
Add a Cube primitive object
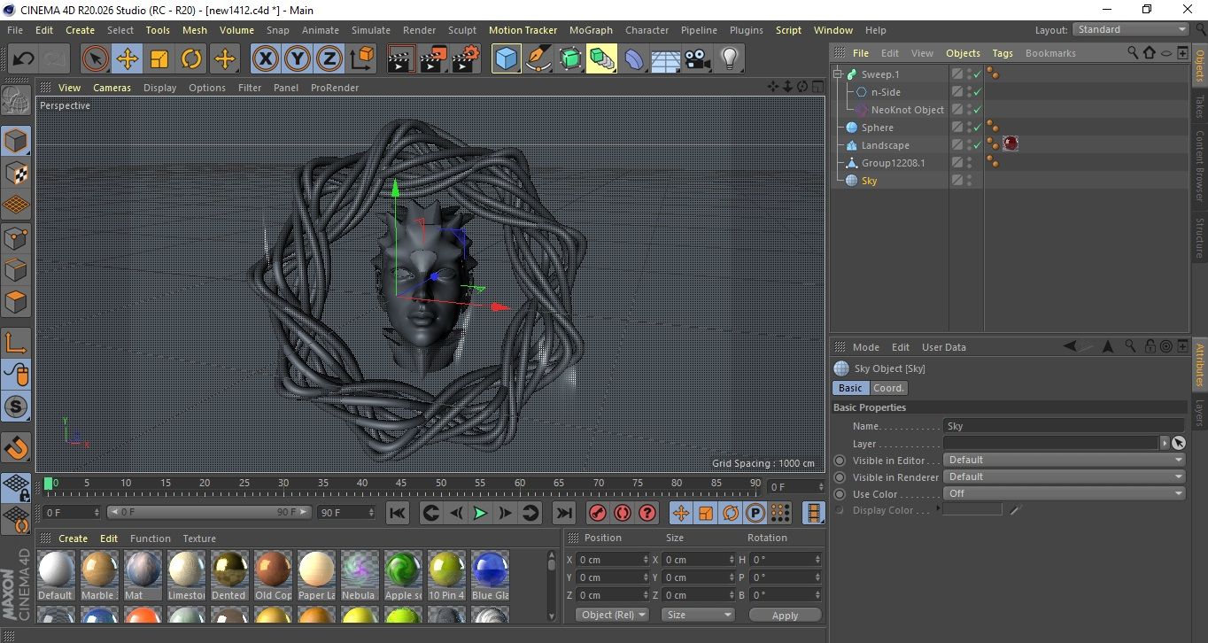coord(507,59)
